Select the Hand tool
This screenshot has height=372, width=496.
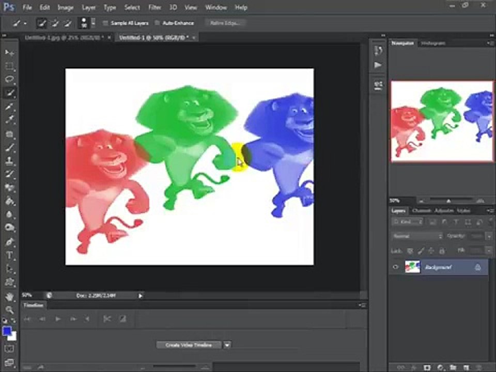point(9,297)
